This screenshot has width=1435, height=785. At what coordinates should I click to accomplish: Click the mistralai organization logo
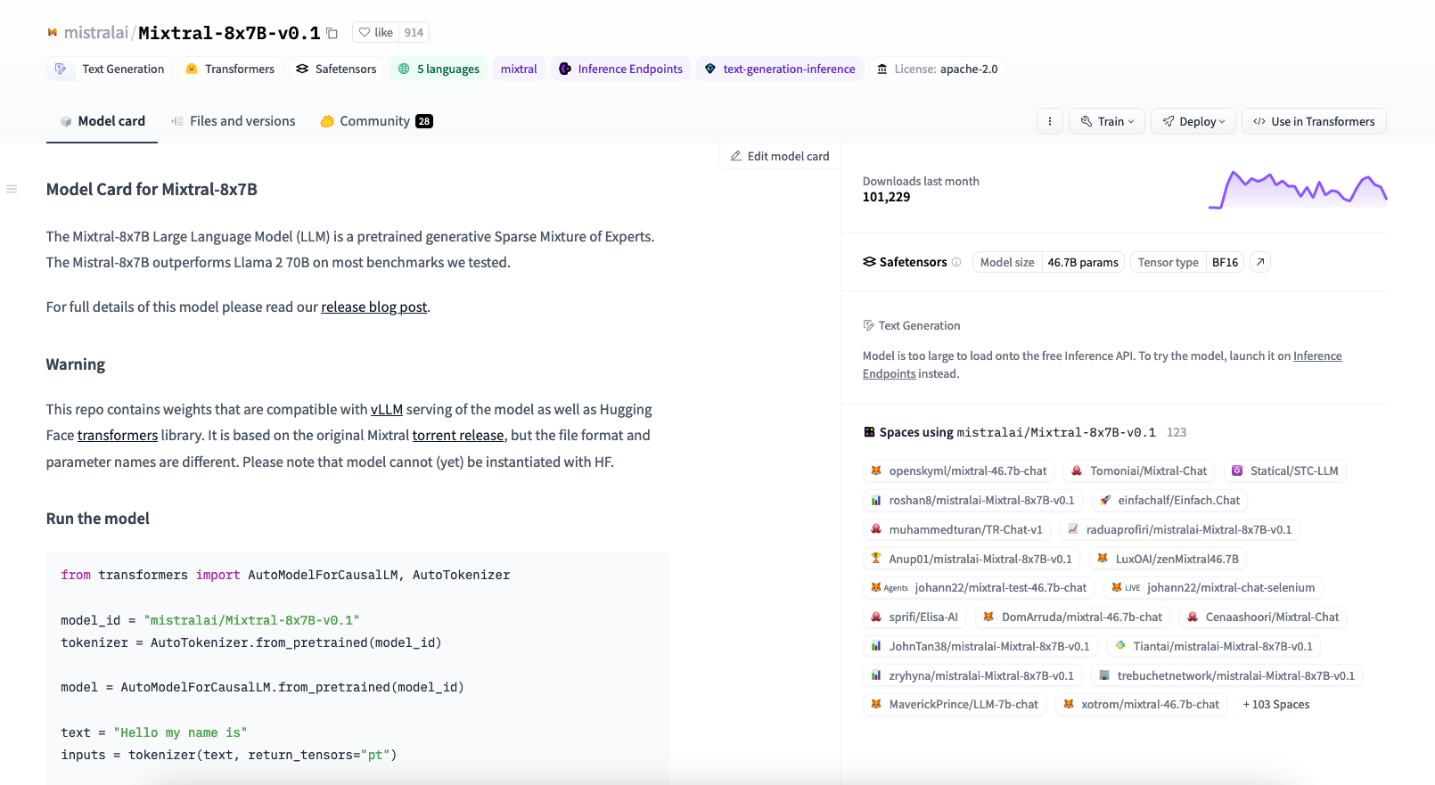53,33
